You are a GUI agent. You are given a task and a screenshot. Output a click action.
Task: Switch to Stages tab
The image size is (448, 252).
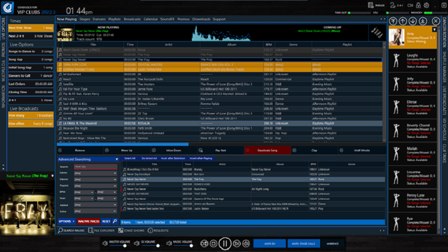84,19
